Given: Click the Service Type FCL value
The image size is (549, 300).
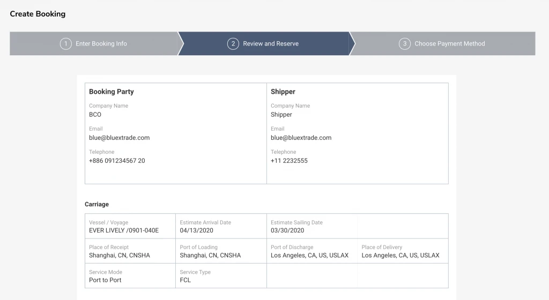Looking at the screenshot, I should click(x=186, y=280).
